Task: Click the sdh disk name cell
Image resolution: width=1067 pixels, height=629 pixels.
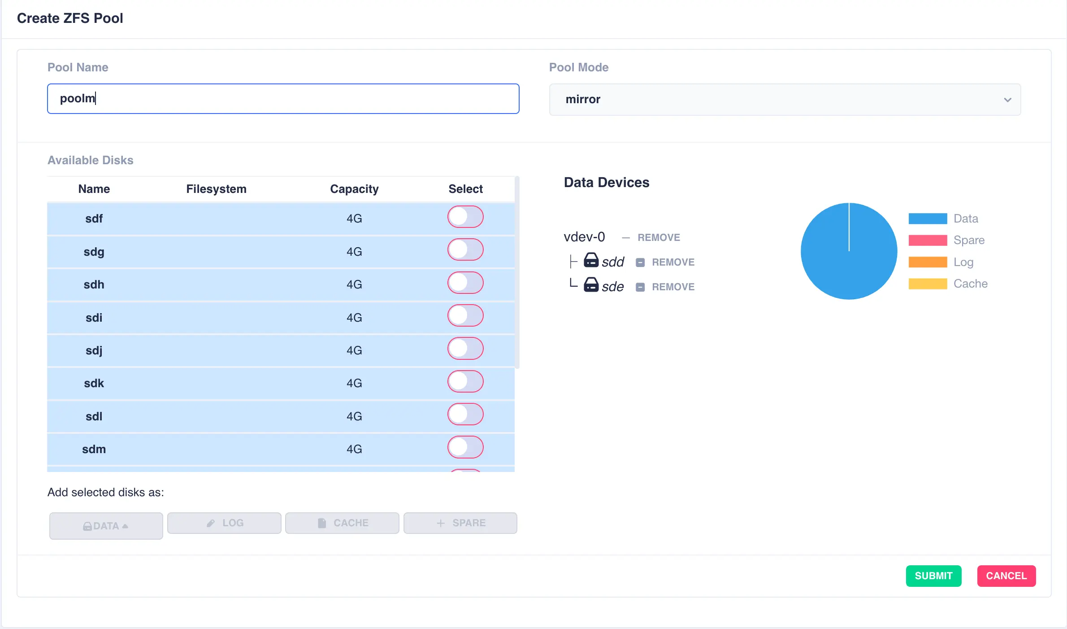Action: pyautogui.click(x=94, y=284)
